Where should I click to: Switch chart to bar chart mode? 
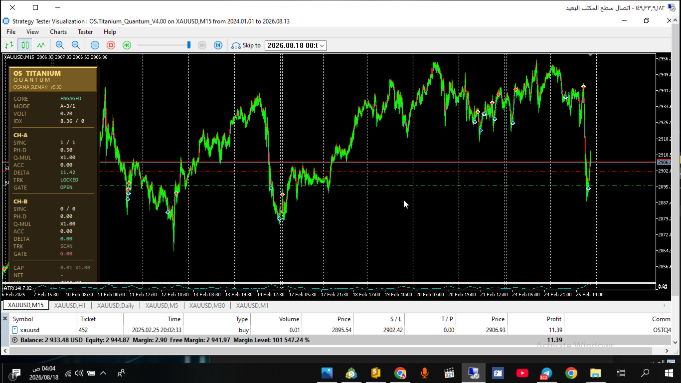click(x=9, y=45)
